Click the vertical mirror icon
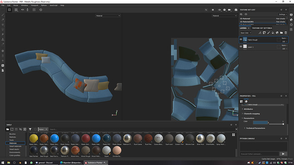 tap(28, 10)
